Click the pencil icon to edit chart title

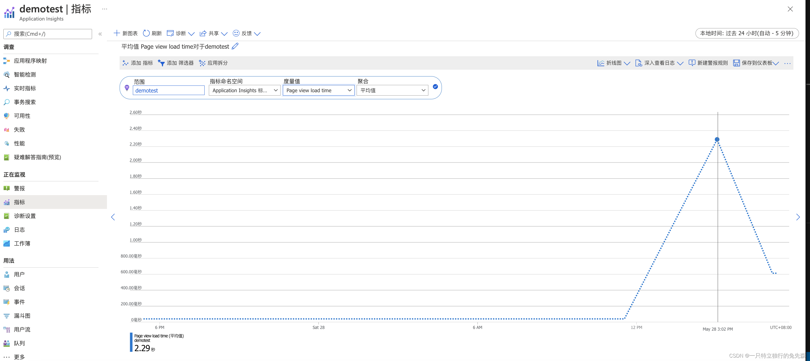[x=235, y=46]
